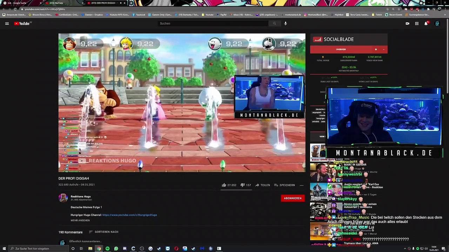Open the Twitch bookmark in bookmarks bar
The width and height of the screenshot is (449, 252).
pos(377,15)
